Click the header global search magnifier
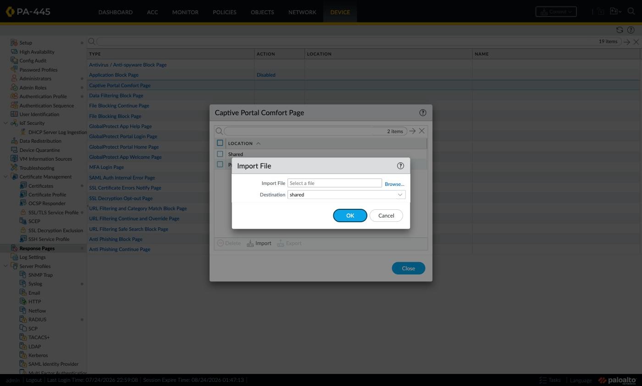 (x=631, y=11)
